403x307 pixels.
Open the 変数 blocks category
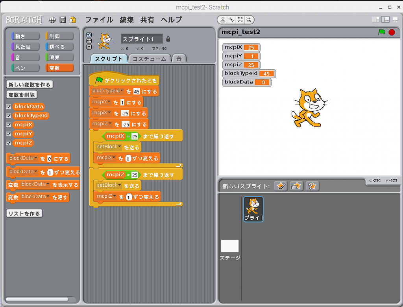(x=60, y=68)
